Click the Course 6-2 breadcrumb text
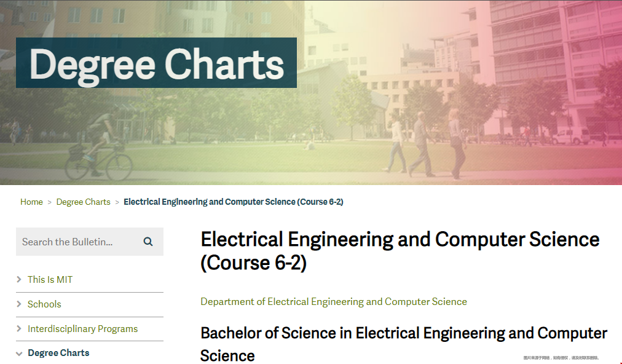This screenshot has height=364, width=622. coord(234,202)
